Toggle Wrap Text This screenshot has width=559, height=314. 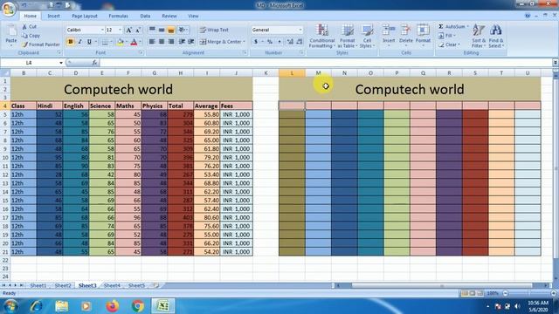[x=214, y=30]
